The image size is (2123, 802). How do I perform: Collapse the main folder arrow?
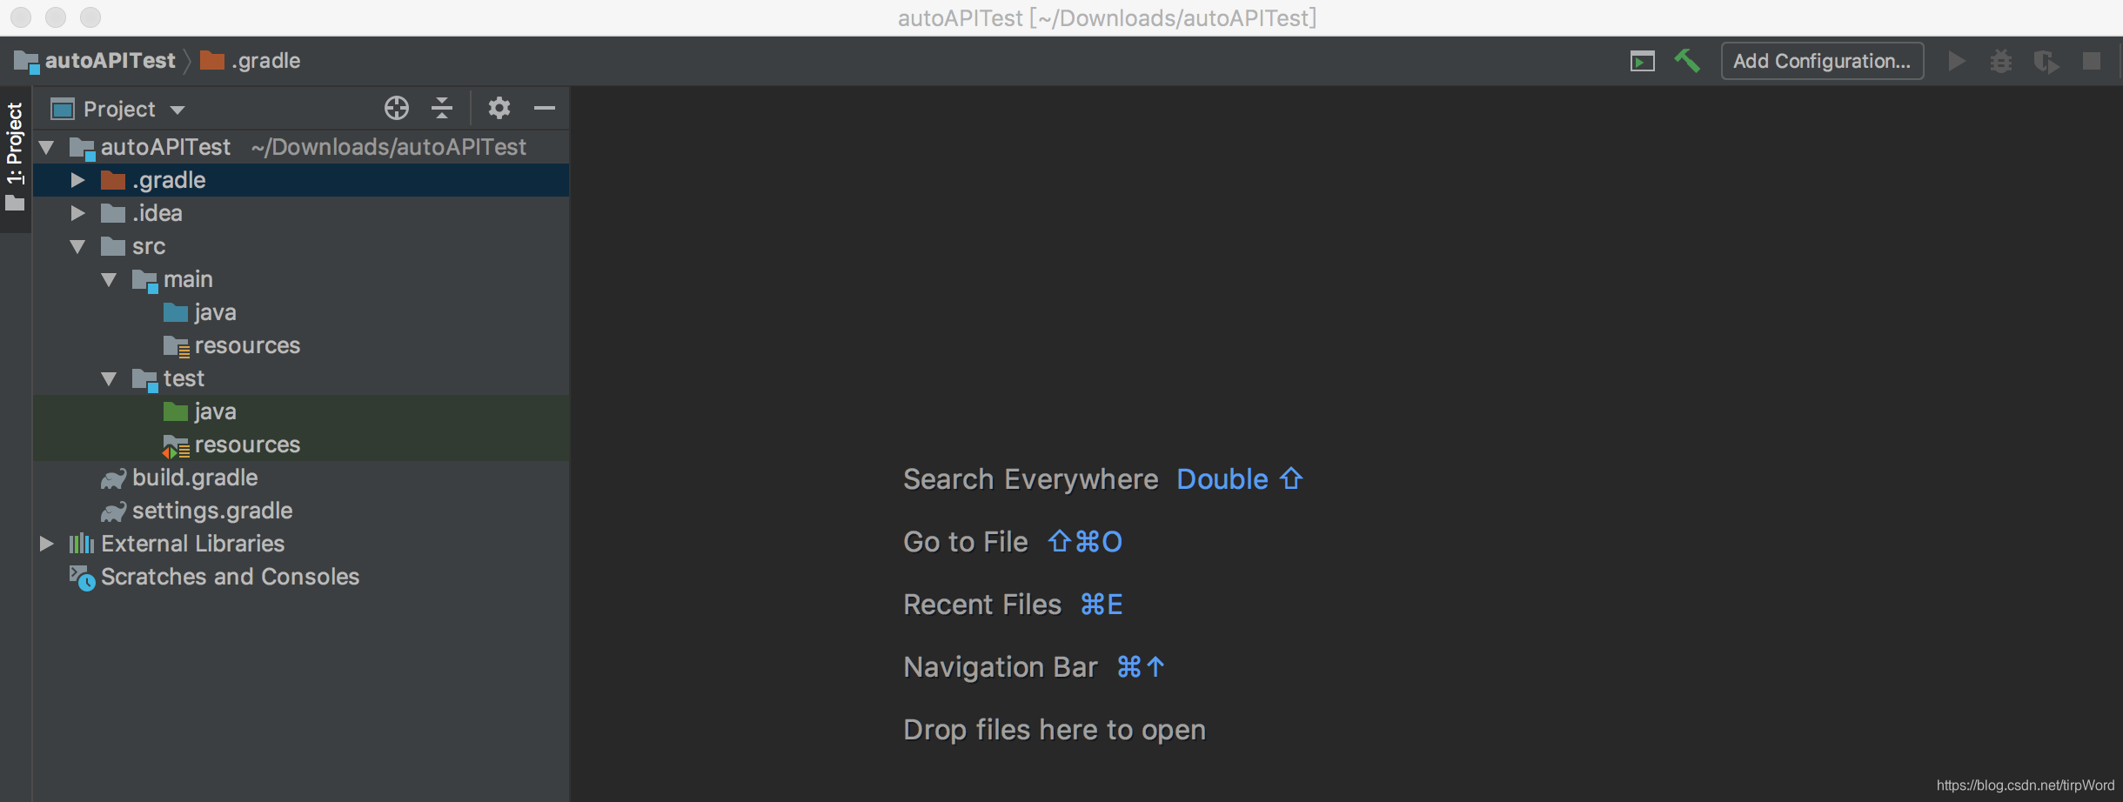110,280
